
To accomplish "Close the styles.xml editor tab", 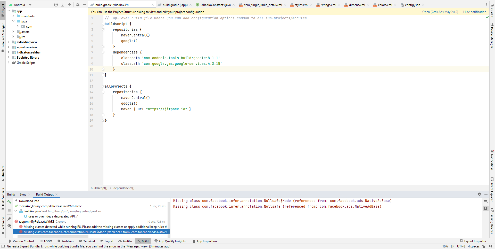I will point(311,5).
